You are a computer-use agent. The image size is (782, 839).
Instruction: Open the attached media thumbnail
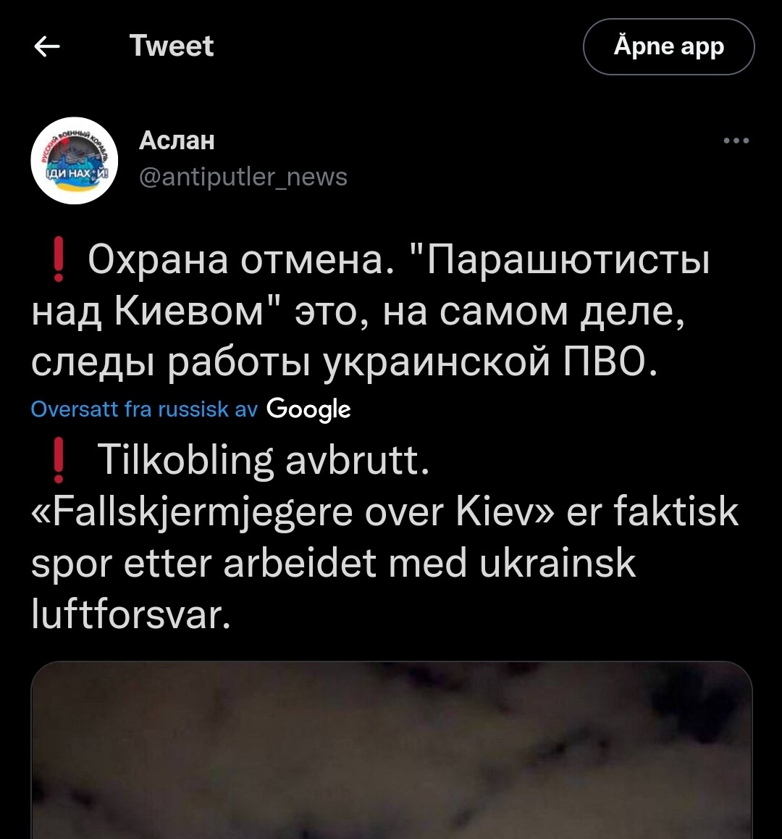(392, 750)
